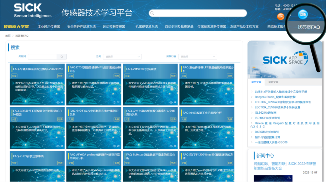
Task: Open the Ranger3 Studio 配置和取图教程 link
Action: tap(275, 97)
